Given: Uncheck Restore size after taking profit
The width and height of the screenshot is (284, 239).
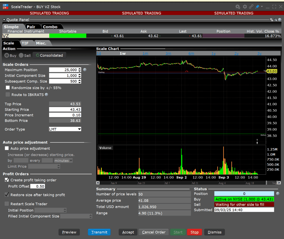Looking at the screenshot, I should coord(7,195).
